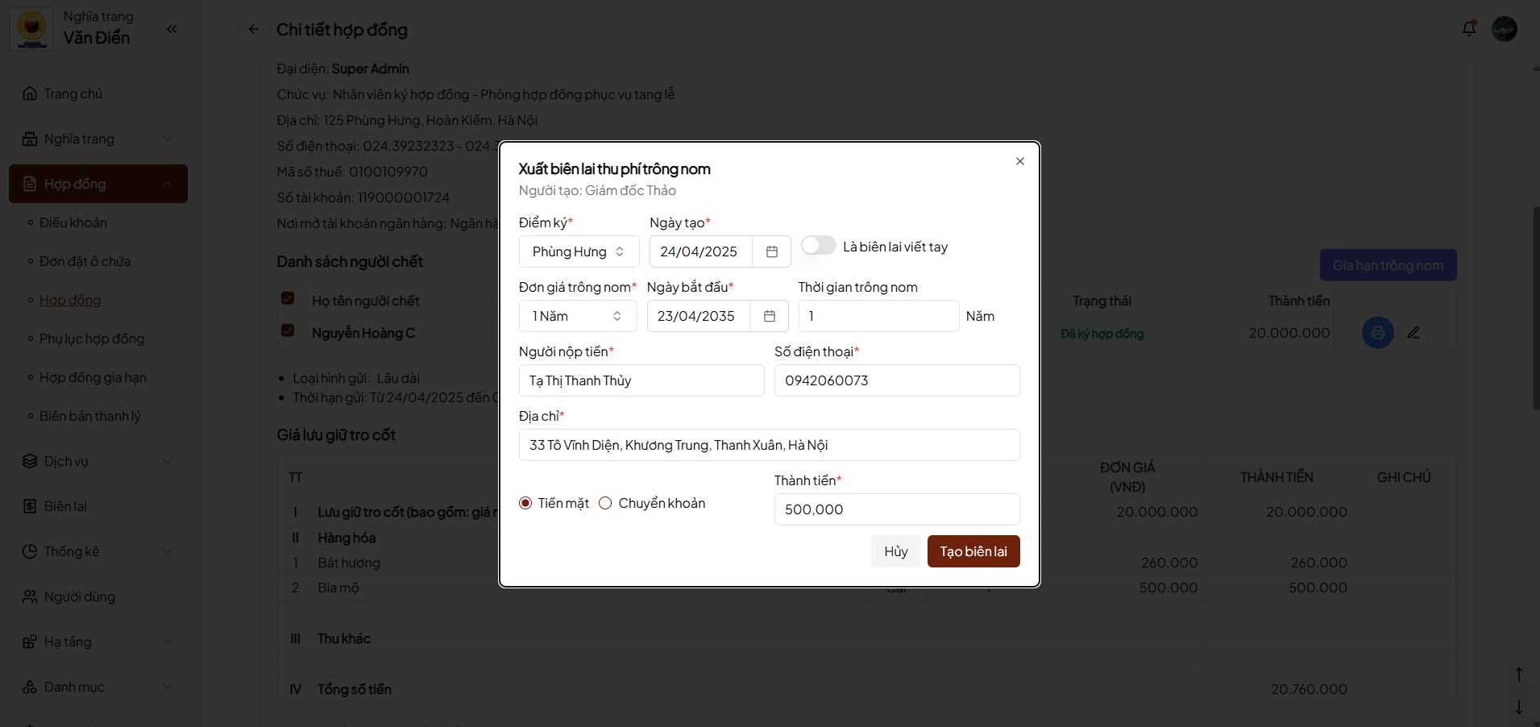Click the calendar icon in Ngày tạo field

tap(771, 251)
